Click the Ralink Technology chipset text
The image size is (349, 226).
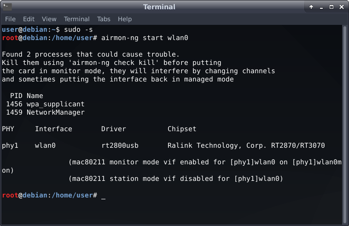click(246, 145)
